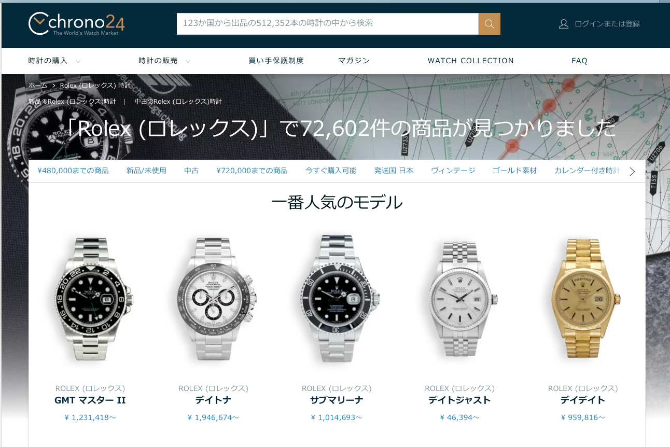Open the 買い手保護制度 menu item
This screenshot has width=670, height=447.
pos(276,61)
